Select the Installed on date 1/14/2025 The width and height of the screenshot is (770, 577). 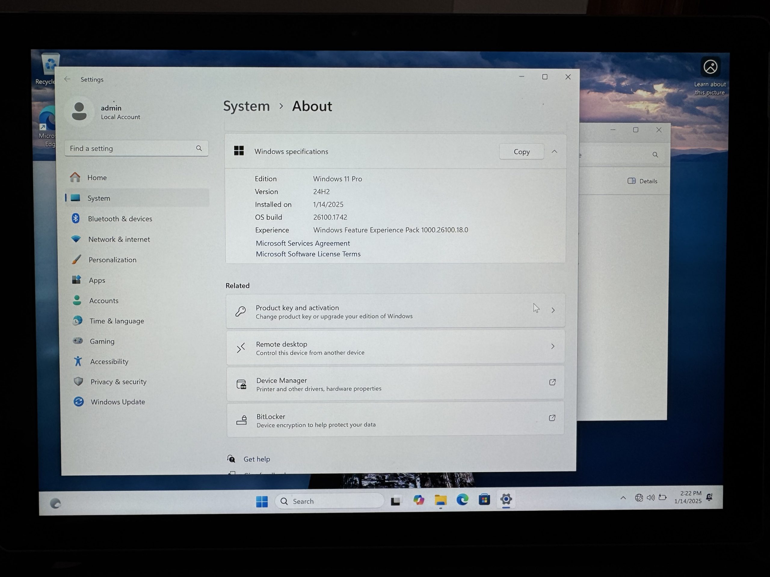pos(328,205)
